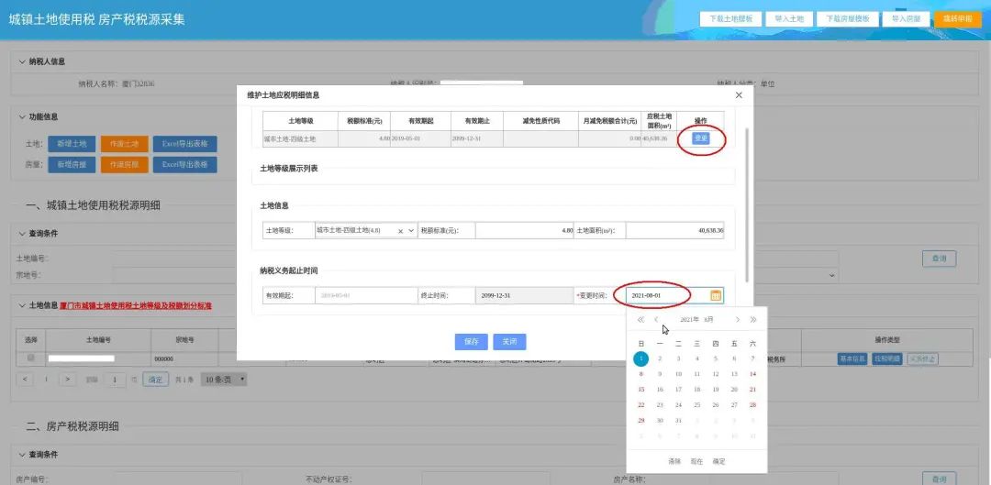Click the 房产编号 input field
The height and width of the screenshot is (485, 991).
click(178, 479)
